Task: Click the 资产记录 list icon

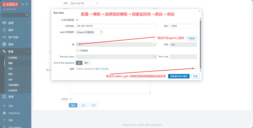Action: pyautogui.click(x=4, y=37)
